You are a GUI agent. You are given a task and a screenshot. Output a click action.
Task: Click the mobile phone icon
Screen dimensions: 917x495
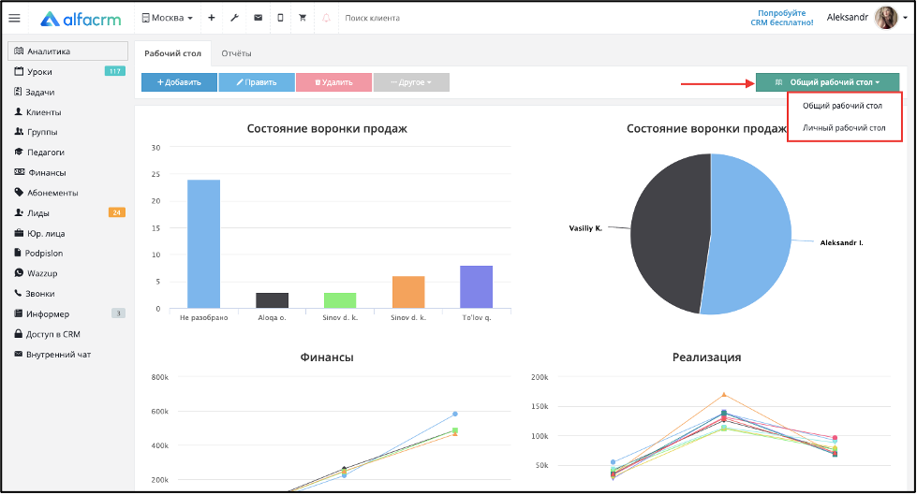[x=280, y=18]
